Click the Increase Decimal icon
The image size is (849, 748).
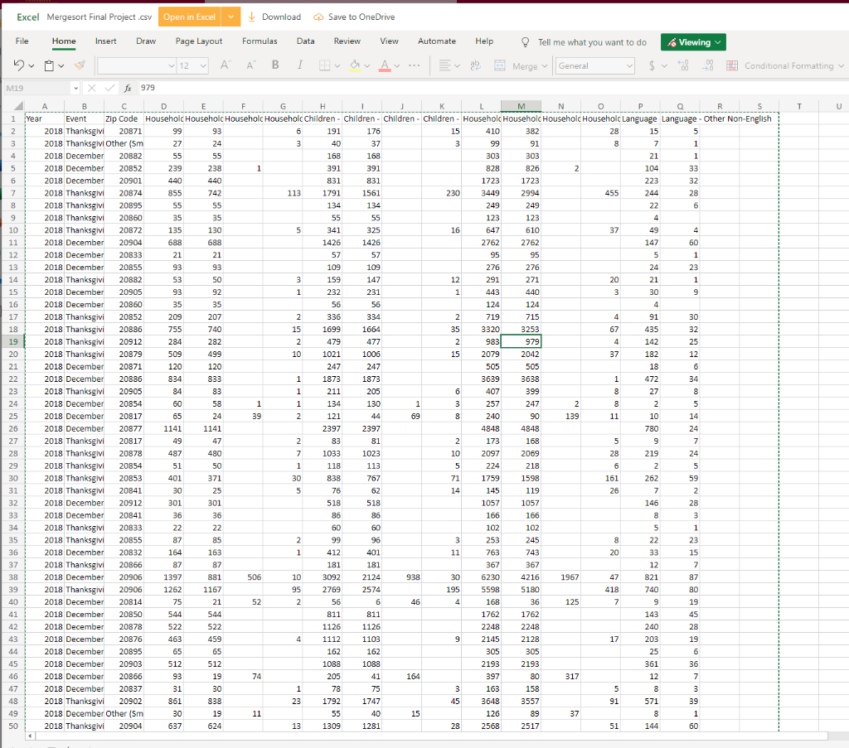click(x=683, y=65)
